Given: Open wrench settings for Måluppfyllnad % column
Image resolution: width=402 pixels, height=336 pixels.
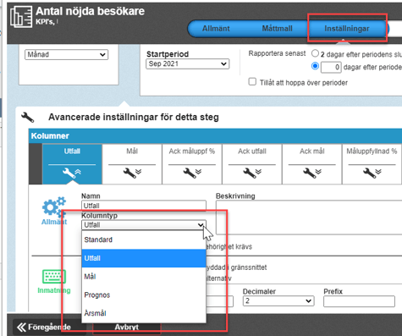Looking at the screenshot, I should coord(372,173).
